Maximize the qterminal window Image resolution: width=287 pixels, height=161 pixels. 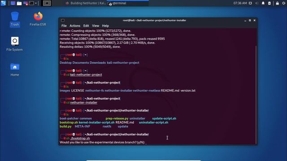point(250,21)
